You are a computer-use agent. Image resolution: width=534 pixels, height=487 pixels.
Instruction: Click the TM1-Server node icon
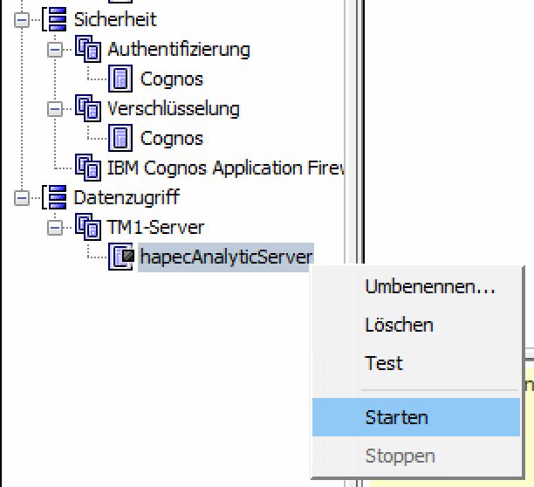89,227
